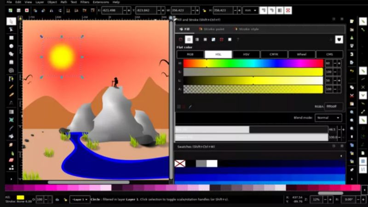
Task: Select the Spiral tool
Action: pyautogui.click(x=11, y=70)
